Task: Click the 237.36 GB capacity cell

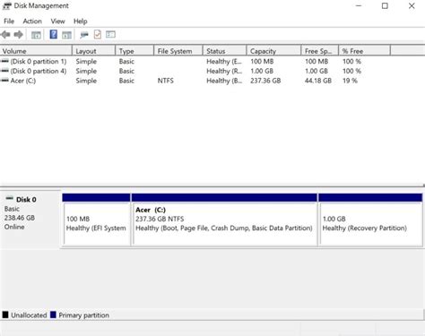Action: [265, 81]
